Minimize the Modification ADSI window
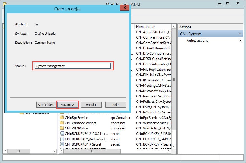This screenshot has height=163, width=246. tap(220, 3)
